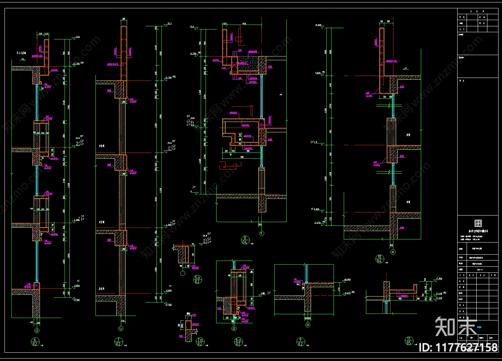Select the 1F level label of section 6

pyautogui.click(x=78, y=281)
